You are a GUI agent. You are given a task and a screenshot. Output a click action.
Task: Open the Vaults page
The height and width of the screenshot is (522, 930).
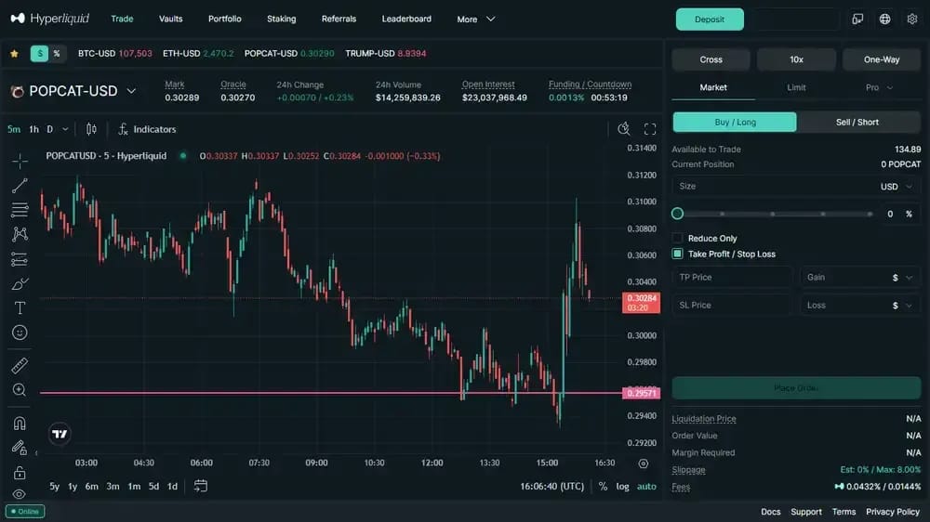click(x=171, y=19)
